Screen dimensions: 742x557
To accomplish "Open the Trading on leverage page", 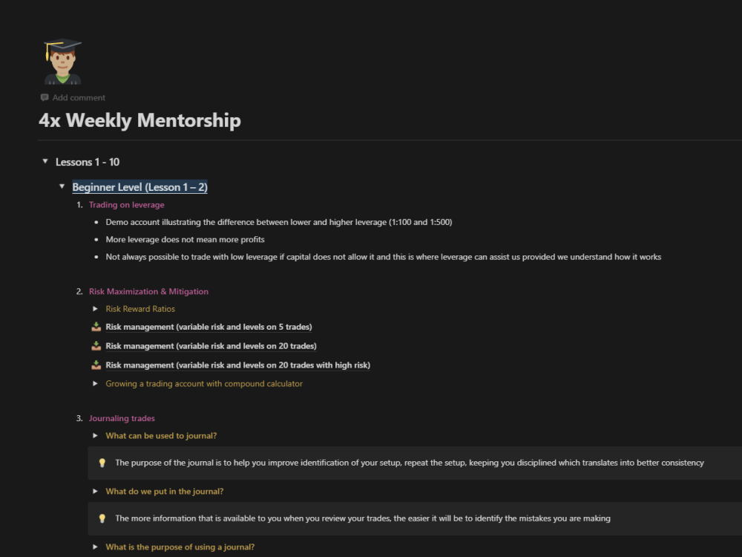I will tap(126, 204).
